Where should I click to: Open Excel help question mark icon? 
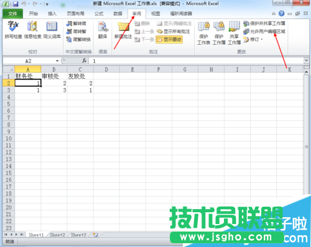281,14
